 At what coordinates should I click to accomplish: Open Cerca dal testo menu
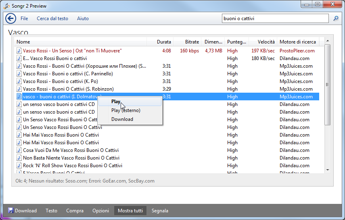[x=52, y=19]
